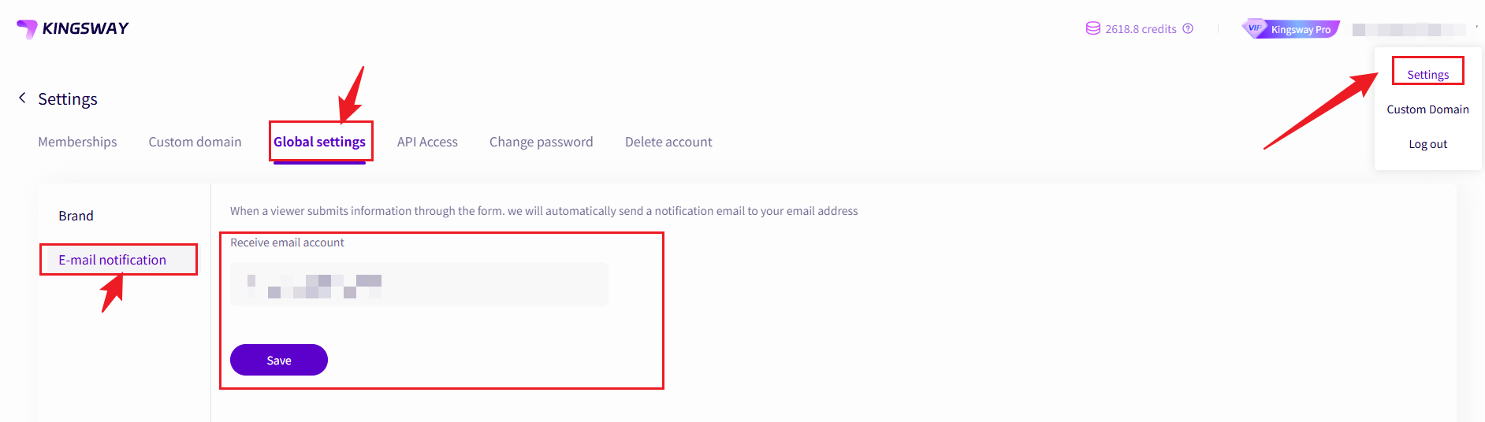Choose Custom Domain from account menu

[x=1427, y=109]
